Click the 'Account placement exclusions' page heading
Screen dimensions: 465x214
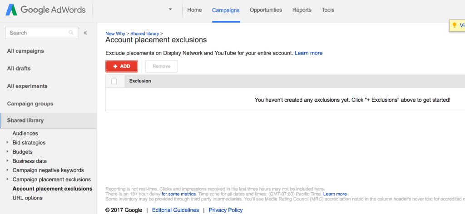pos(156,40)
